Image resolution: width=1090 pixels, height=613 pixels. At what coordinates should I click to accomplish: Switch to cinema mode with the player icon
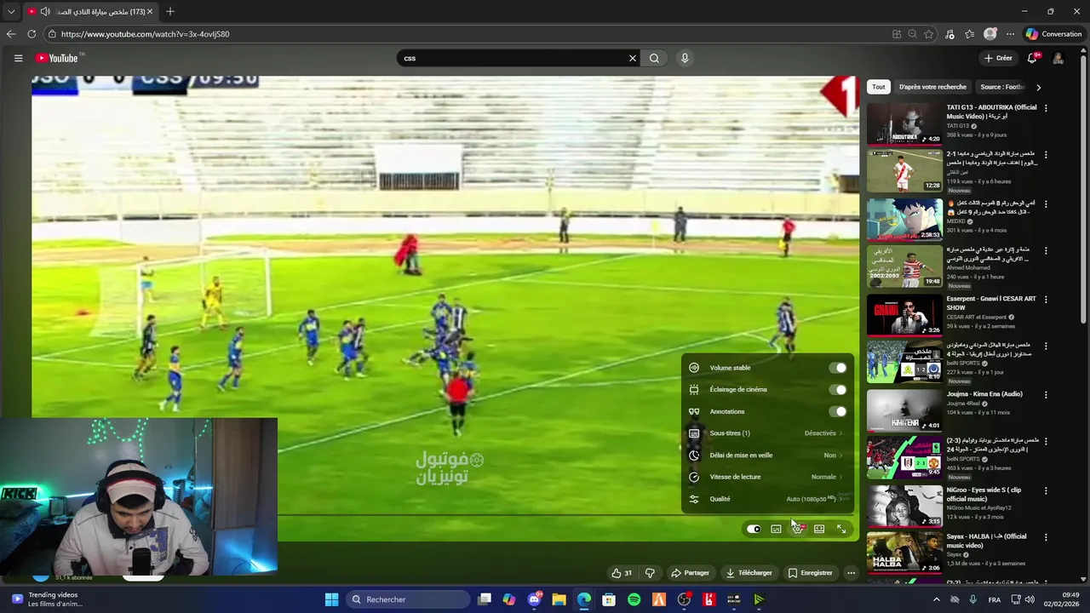819,529
